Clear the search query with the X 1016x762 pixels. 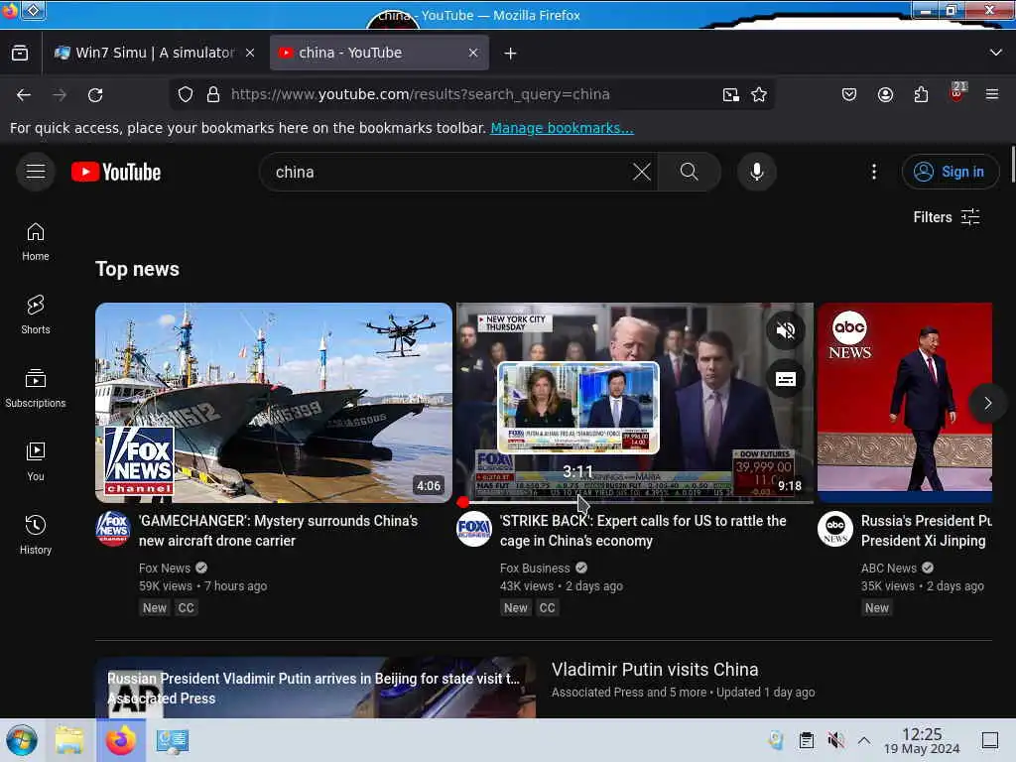click(642, 172)
